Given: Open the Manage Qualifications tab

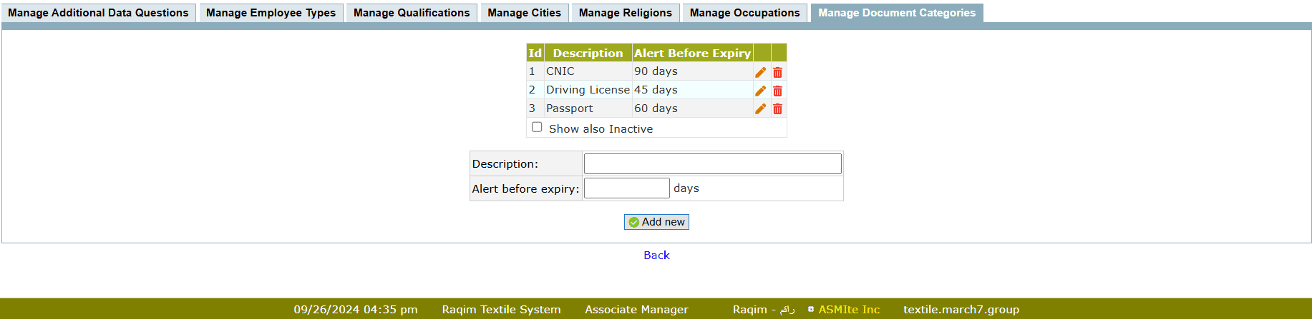Looking at the screenshot, I should tap(412, 13).
